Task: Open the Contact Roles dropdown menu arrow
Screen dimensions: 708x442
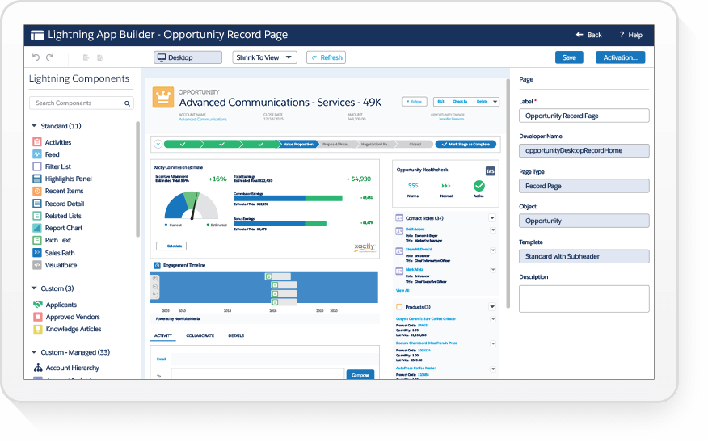Action: tap(492, 218)
